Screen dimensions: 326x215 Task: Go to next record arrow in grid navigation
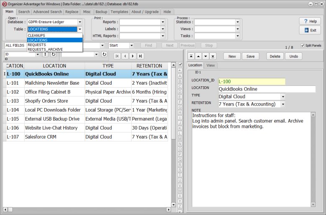click(x=132, y=56)
